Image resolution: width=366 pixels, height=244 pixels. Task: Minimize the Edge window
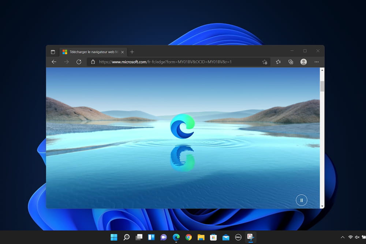coord(292,50)
